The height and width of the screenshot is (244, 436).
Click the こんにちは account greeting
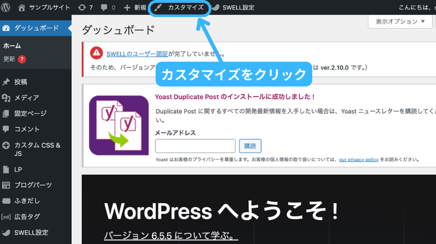point(417,8)
